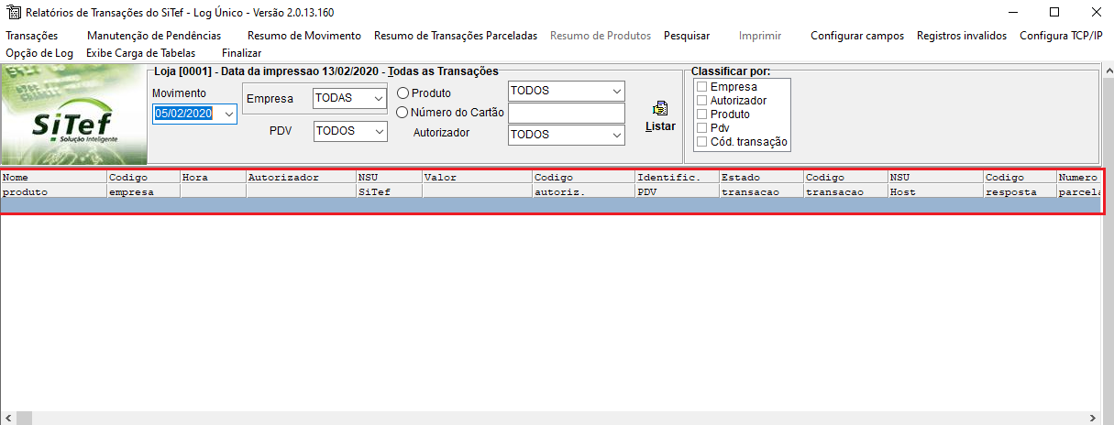Image resolution: width=1114 pixels, height=425 pixels.
Task: Open Exibe Carga de Tabelas menu
Action: (x=141, y=53)
